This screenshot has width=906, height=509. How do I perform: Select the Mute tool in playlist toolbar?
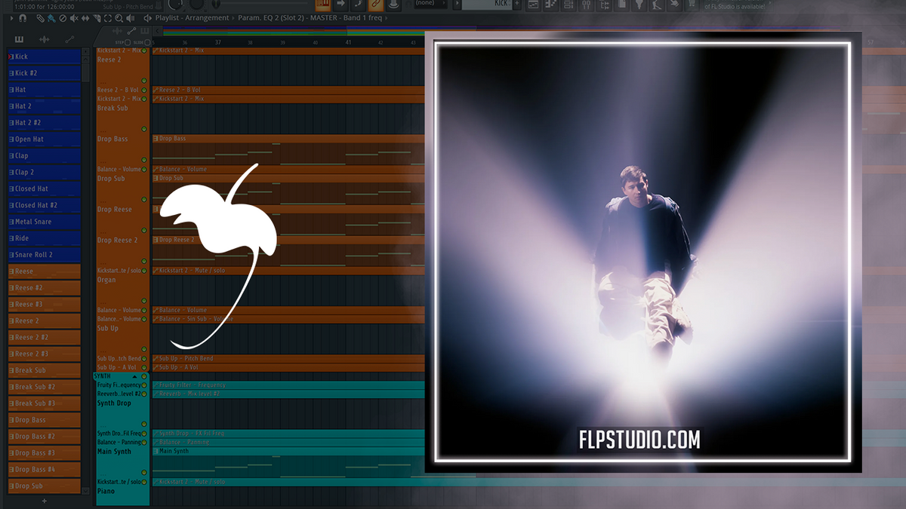tap(74, 17)
